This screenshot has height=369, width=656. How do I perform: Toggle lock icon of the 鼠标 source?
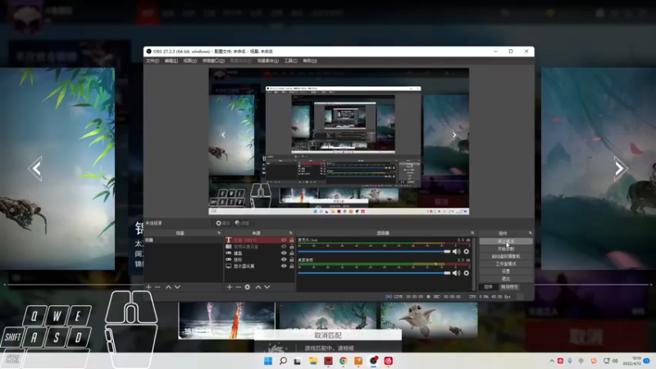pos(291,260)
